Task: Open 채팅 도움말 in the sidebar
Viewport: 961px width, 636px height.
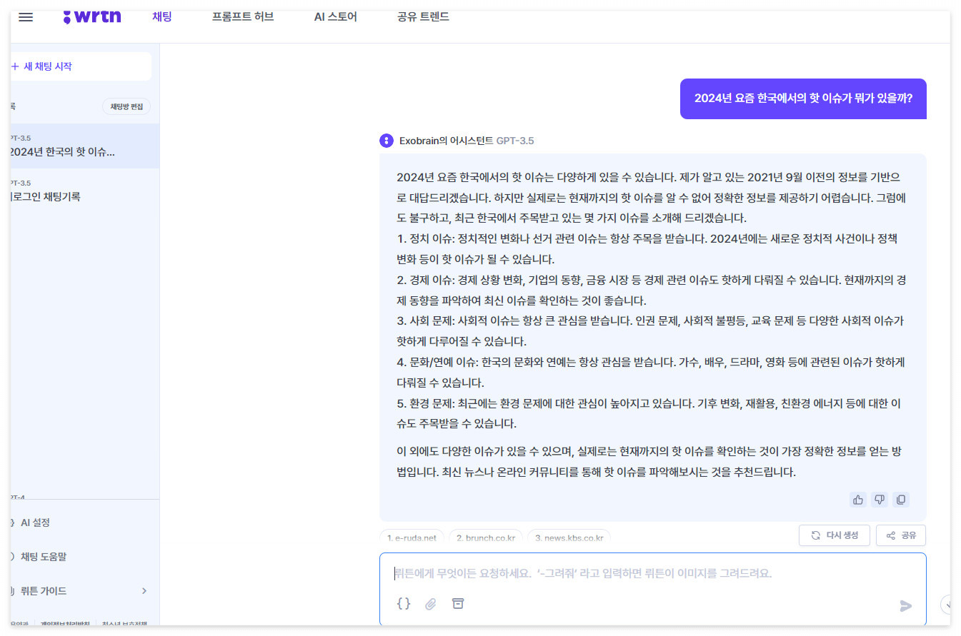Action: [x=43, y=557]
